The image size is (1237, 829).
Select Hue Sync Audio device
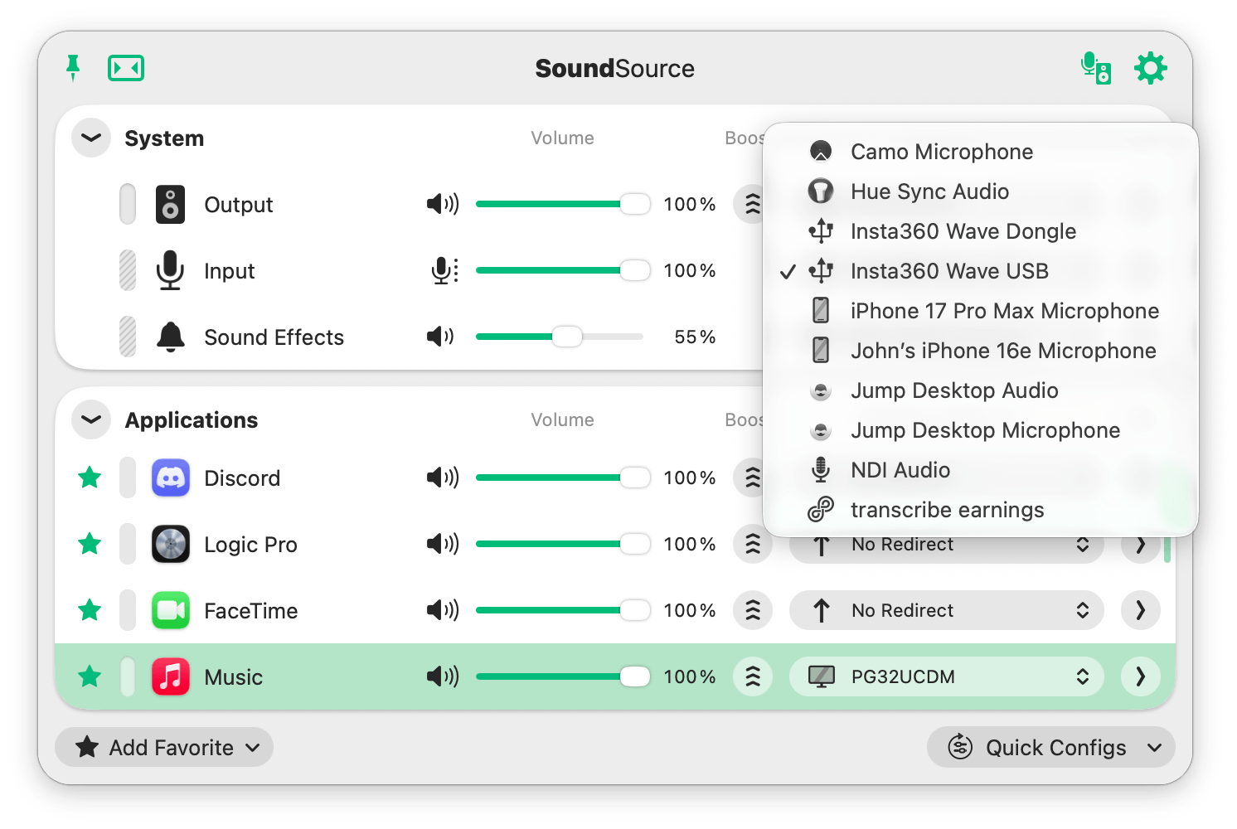coord(981,191)
